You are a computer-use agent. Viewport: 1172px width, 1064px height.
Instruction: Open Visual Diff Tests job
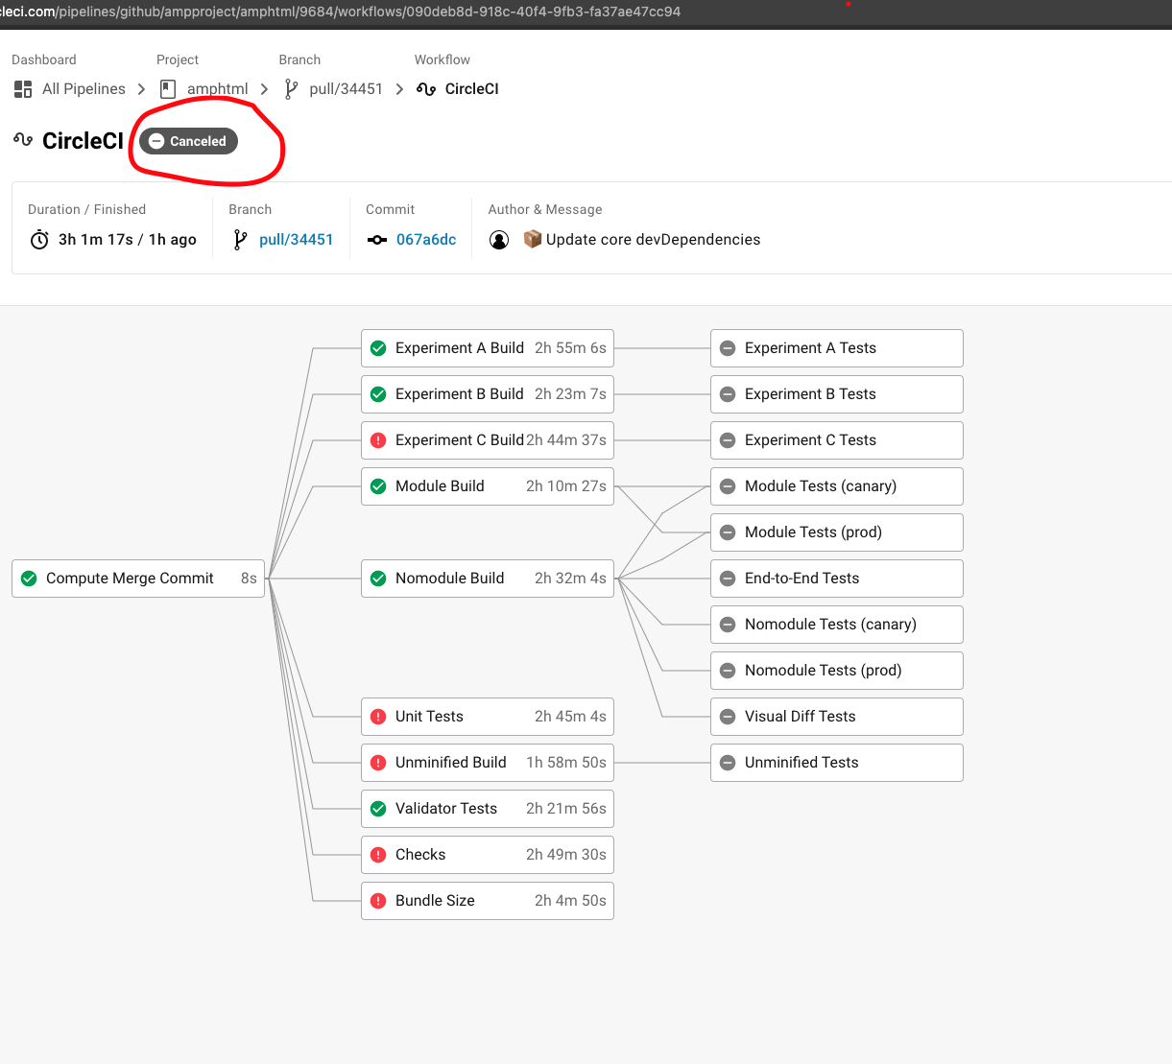[x=837, y=717]
